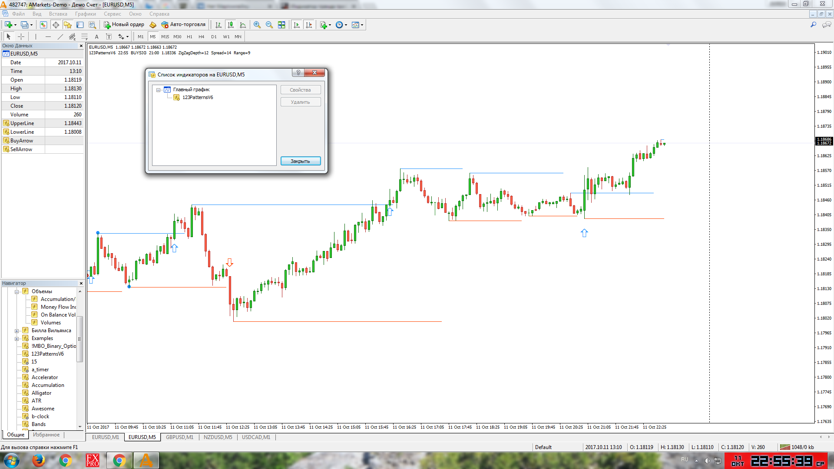Open the Strategy Tester icon
Viewport: 834px width, 469px height.
coord(92,25)
